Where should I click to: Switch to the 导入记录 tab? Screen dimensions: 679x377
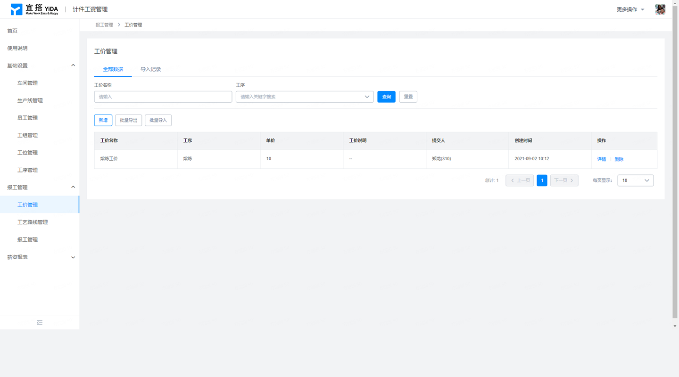pos(151,69)
